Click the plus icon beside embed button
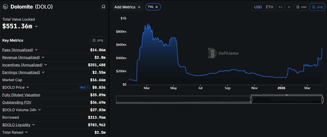 pos(289,7)
